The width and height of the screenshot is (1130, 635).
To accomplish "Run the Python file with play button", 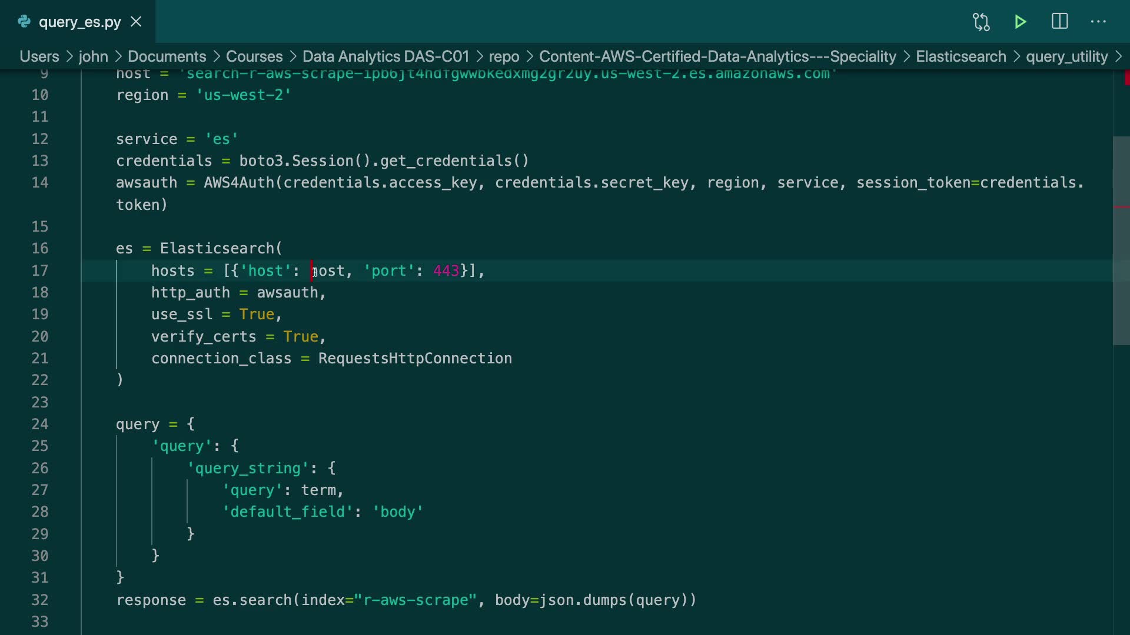I will (x=1021, y=22).
